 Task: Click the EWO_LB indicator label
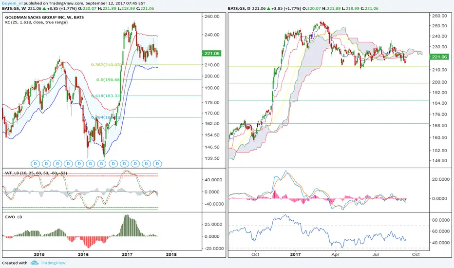[x=14, y=217]
